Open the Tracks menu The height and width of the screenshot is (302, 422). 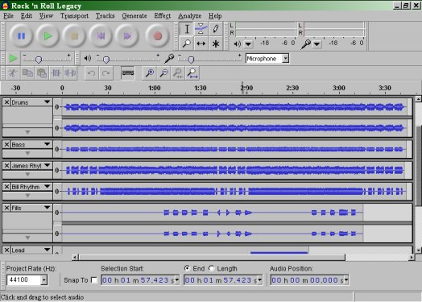point(105,16)
